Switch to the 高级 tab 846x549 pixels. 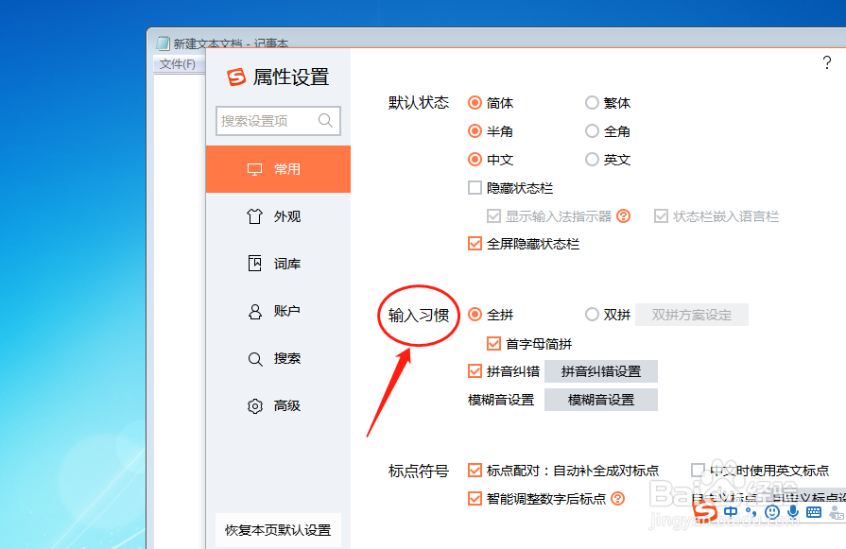point(278,405)
